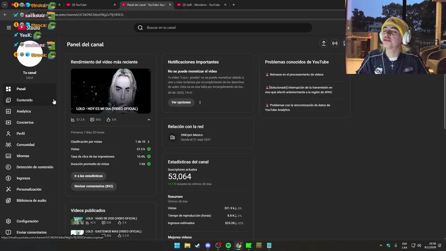The width and height of the screenshot is (446, 251).
Task: Open a new browser tab
Action: tap(234, 5)
